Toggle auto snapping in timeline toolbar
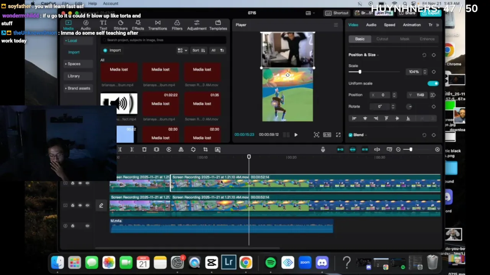The image size is (490, 275). pos(353,149)
